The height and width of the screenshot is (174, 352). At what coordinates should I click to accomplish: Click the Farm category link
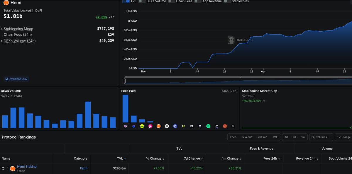[84, 168]
